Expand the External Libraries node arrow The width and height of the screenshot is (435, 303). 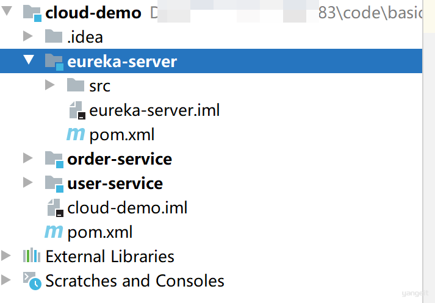tap(6, 255)
